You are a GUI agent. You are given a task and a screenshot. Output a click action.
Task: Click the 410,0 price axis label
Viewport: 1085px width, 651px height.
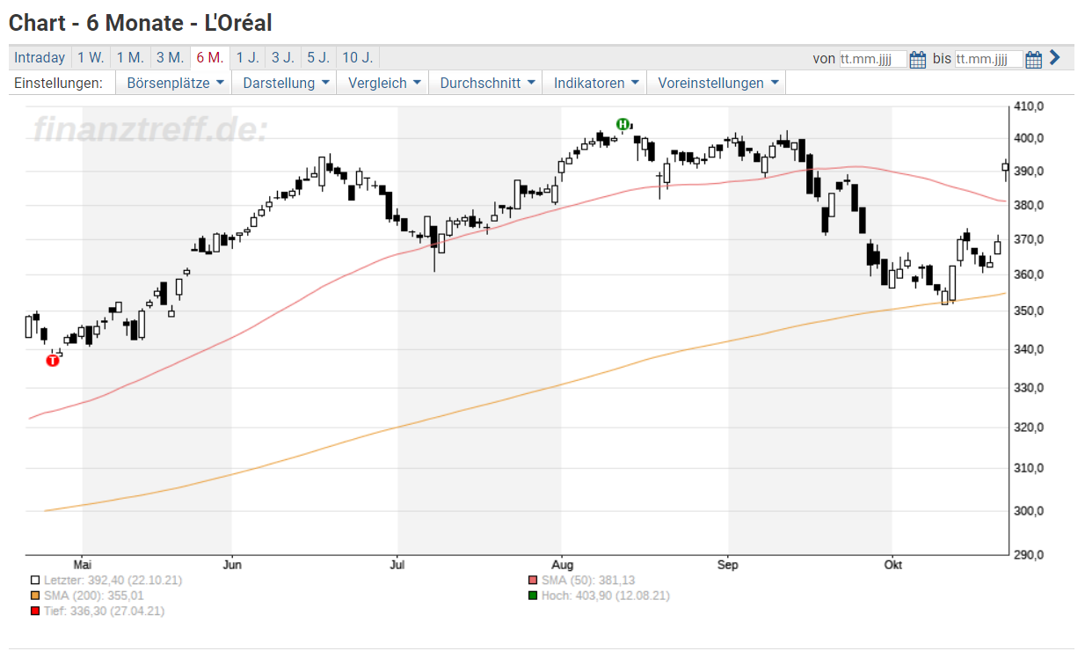pos(1028,106)
